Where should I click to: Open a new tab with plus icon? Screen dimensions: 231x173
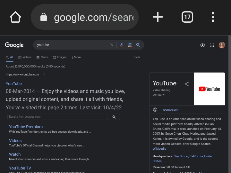pyautogui.click(x=158, y=17)
